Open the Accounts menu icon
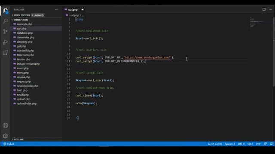Viewport: 275px width, 154px height. tap(5, 125)
